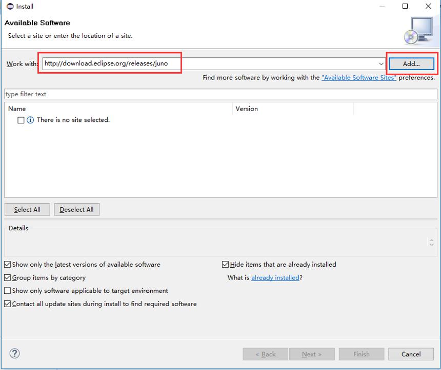Click the Add... button

[411, 64]
